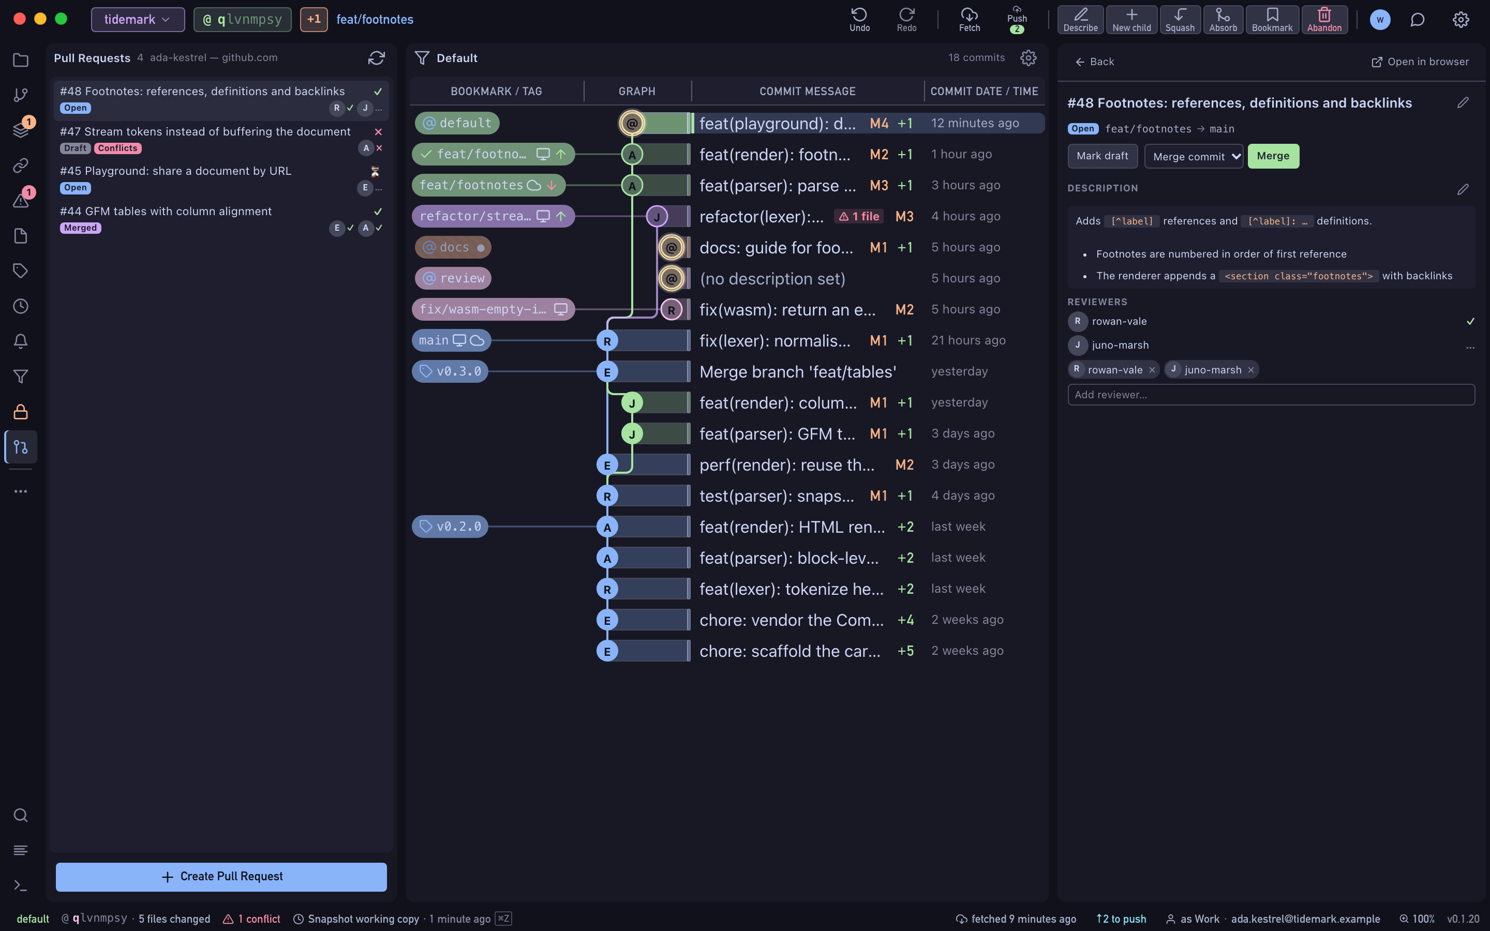Edit the Description with pencil icon
This screenshot has width=1490, height=931.
[x=1463, y=189]
